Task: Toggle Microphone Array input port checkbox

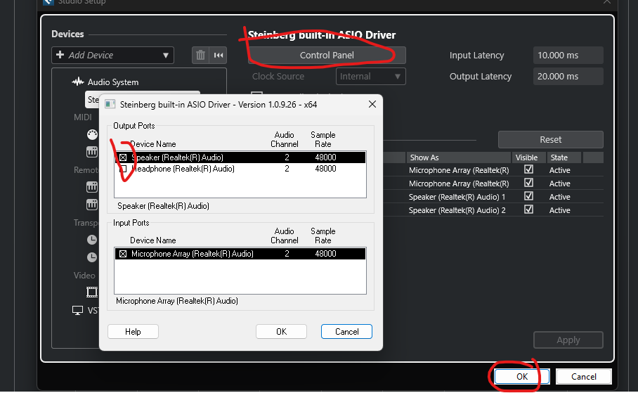Action: pos(123,254)
